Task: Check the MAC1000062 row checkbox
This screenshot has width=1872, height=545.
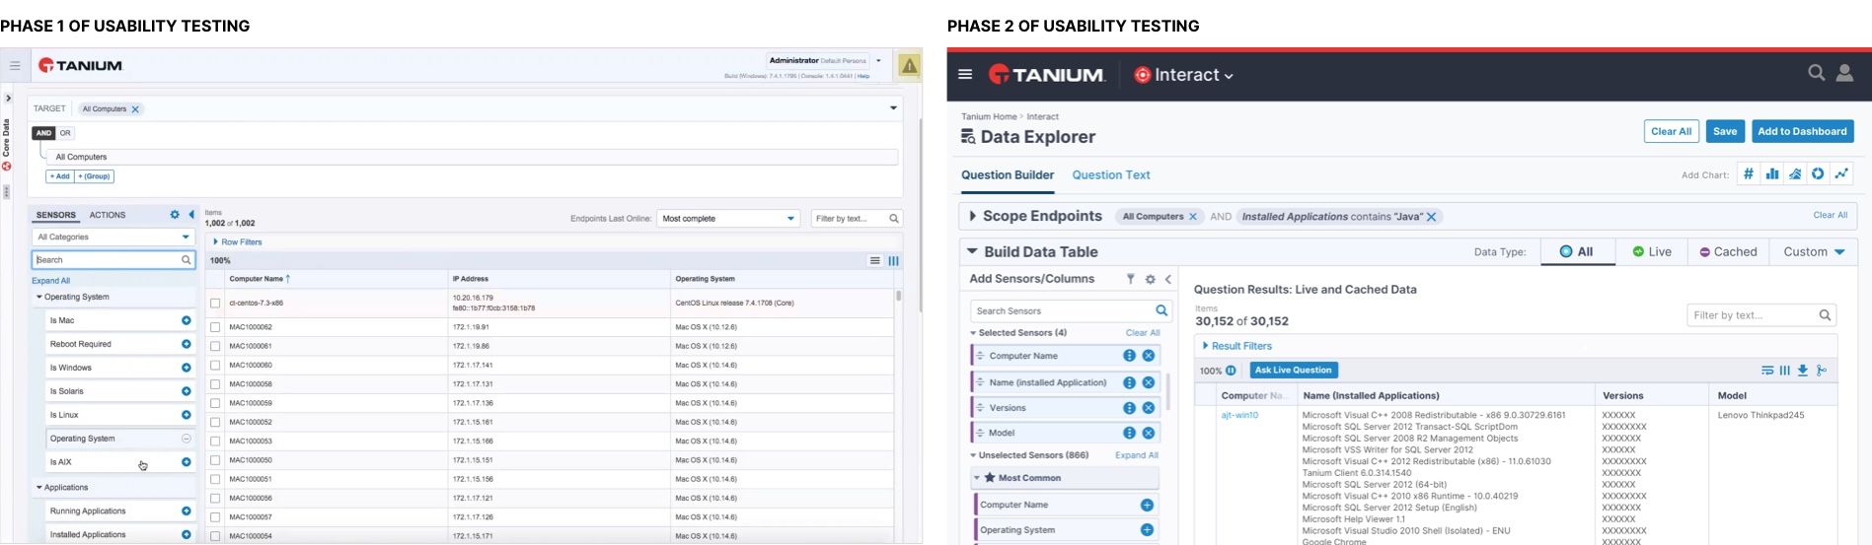Action: point(215,327)
